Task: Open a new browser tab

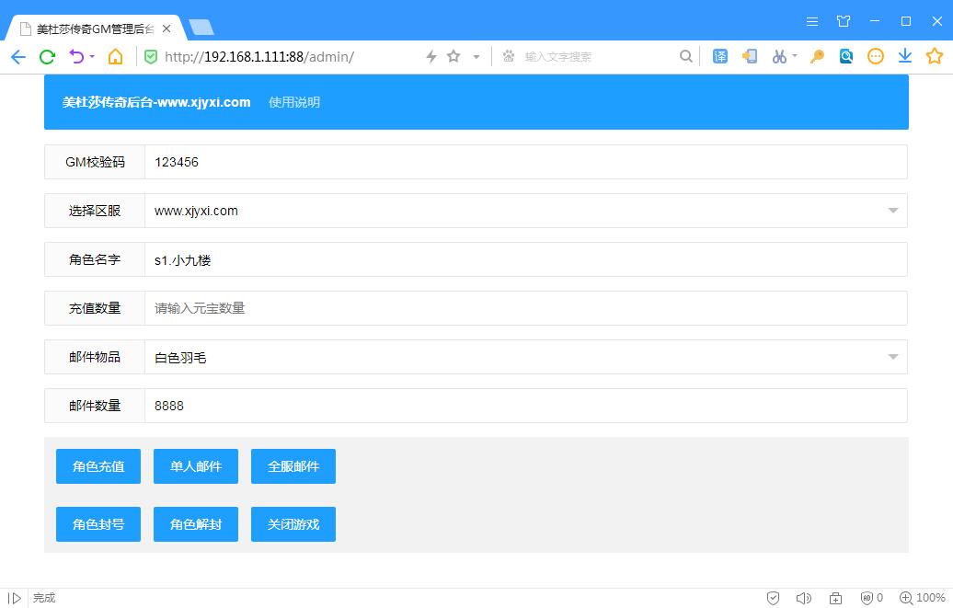Action: 201,28
